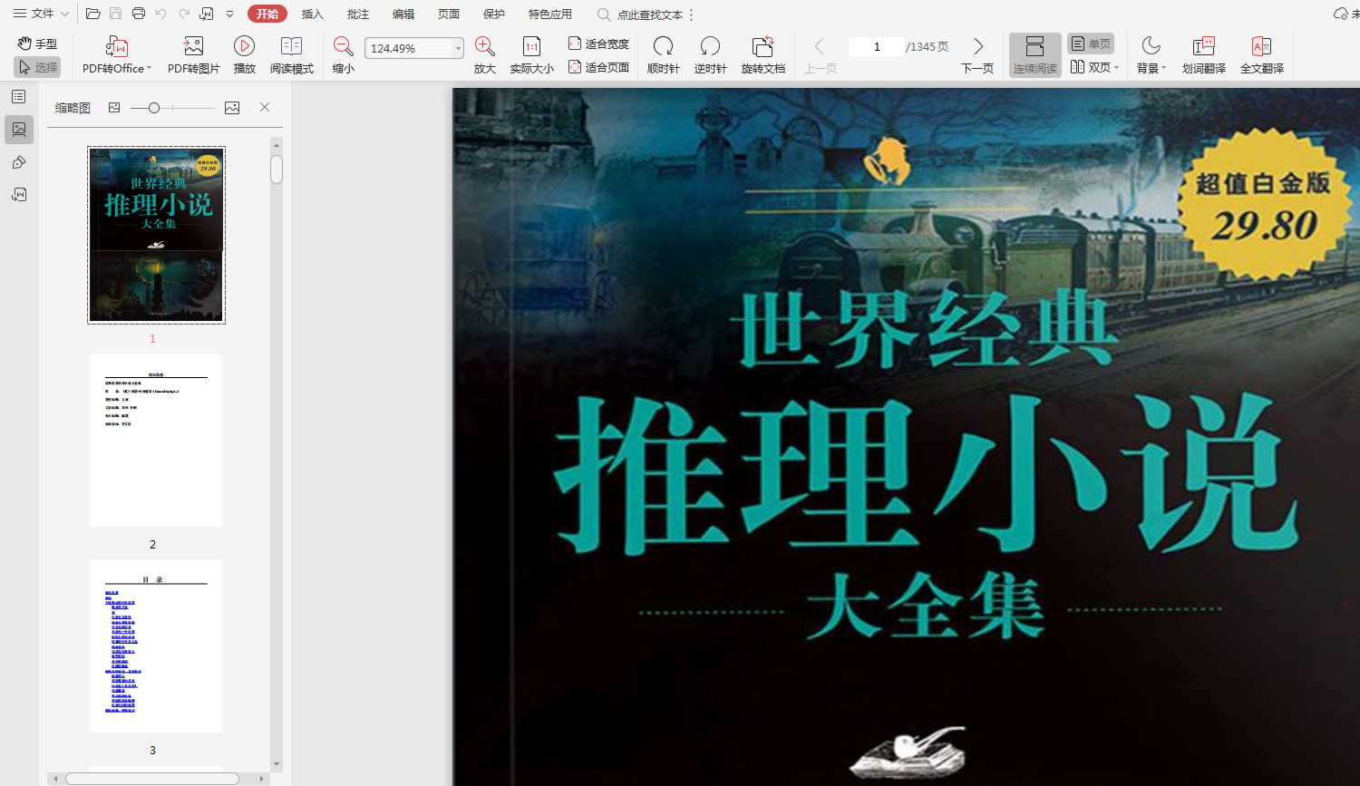Toggle the thumbnail panel sidebar icon
The width and height of the screenshot is (1360, 786).
click(x=19, y=130)
